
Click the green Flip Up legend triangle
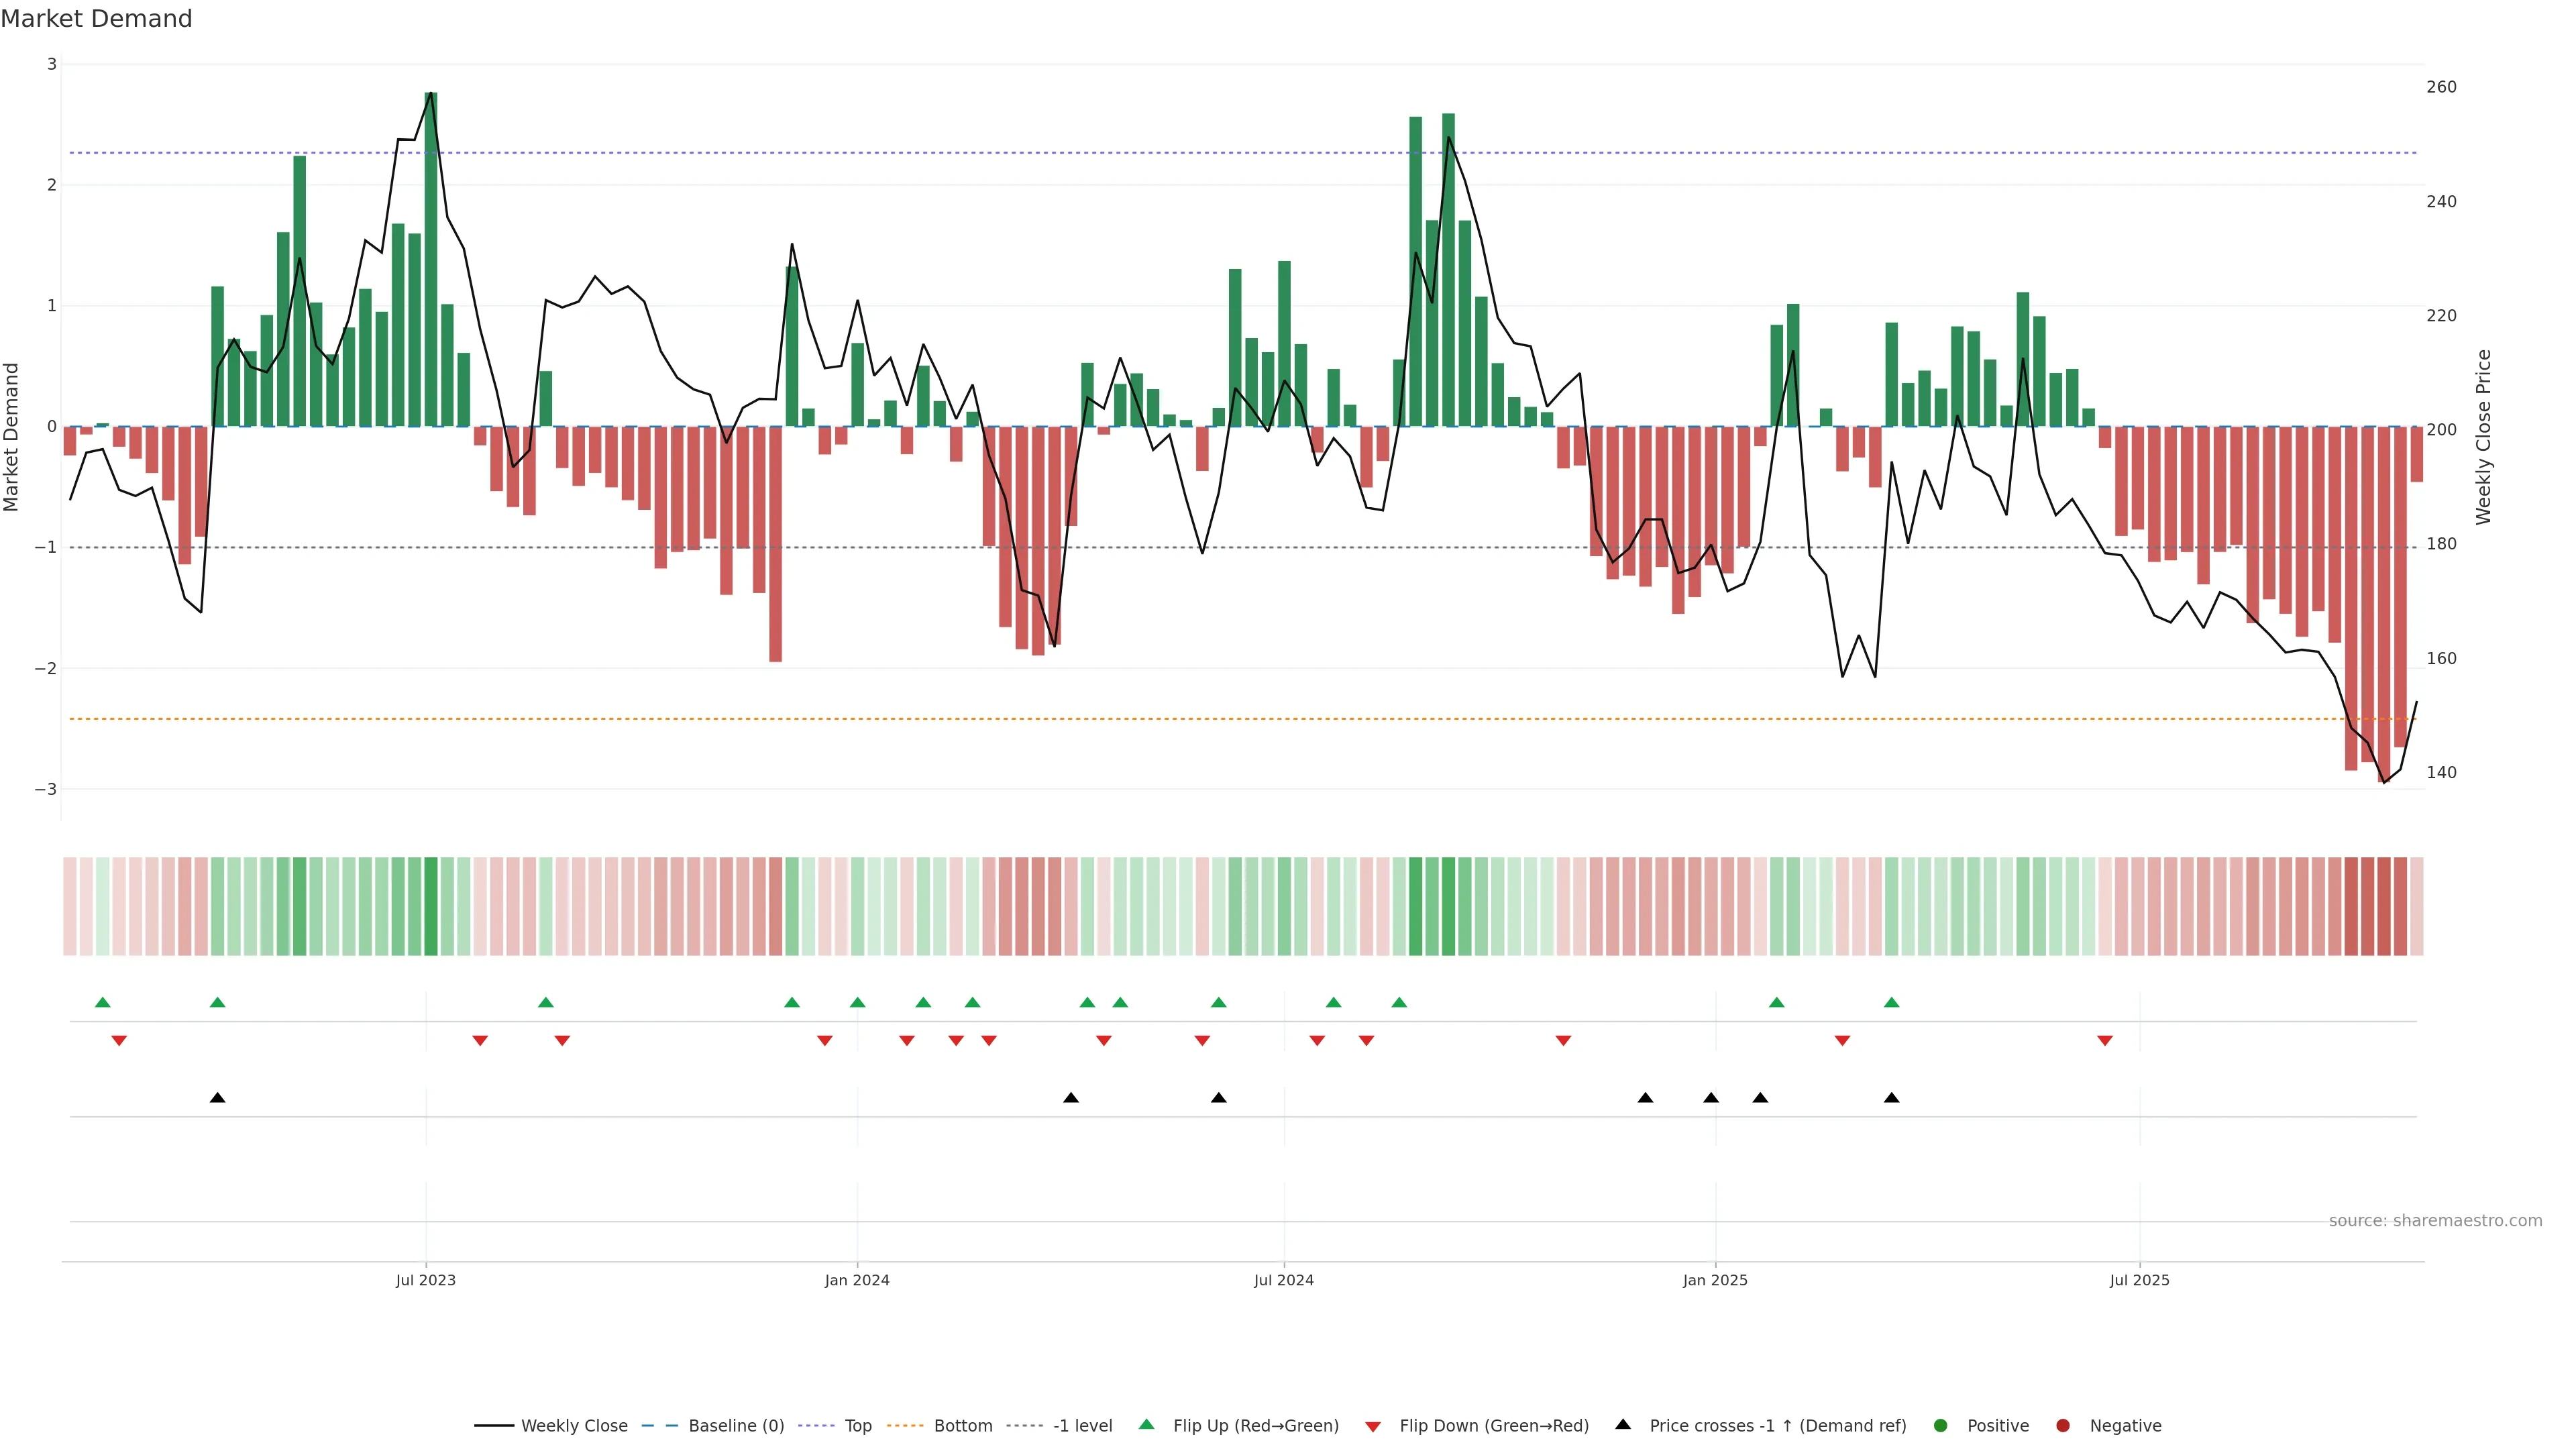[1146, 1424]
